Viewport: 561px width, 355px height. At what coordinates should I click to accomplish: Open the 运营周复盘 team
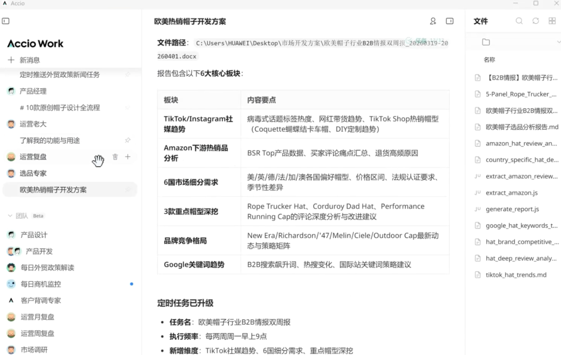(37, 334)
